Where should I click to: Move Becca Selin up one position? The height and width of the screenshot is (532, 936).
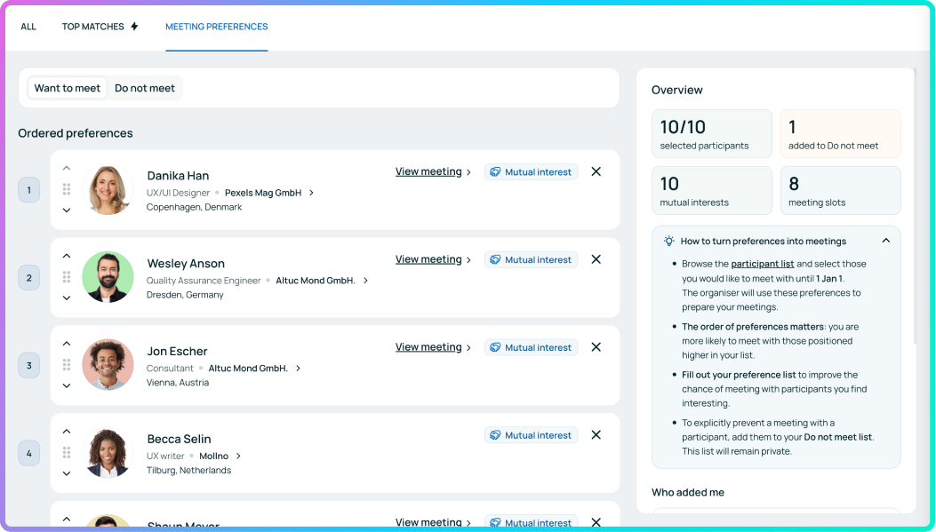coord(67,432)
